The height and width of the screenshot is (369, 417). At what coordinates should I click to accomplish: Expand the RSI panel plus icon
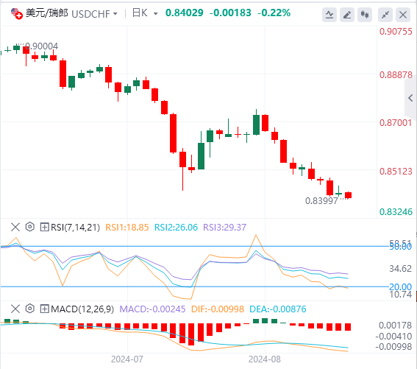click(44, 228)
